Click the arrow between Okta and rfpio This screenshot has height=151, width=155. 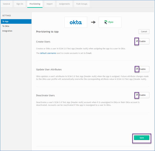click(93, 22)
